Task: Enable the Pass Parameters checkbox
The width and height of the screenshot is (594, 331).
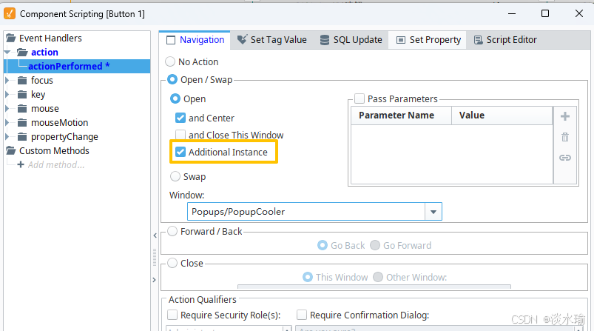Action: (x=360, y=98)
